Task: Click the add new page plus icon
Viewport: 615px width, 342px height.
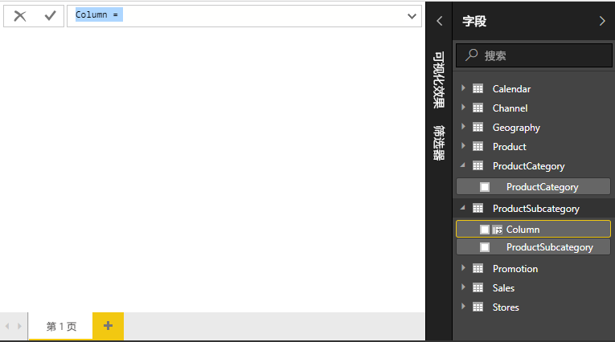Action: coord(108,326)
